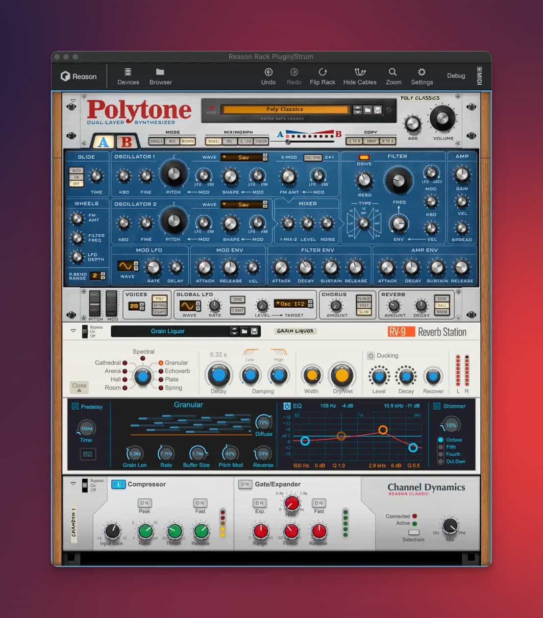This screenshot has width=543, height=618.
Task: Toggle the RV-9 EQ power button
Action: (287, 406)
